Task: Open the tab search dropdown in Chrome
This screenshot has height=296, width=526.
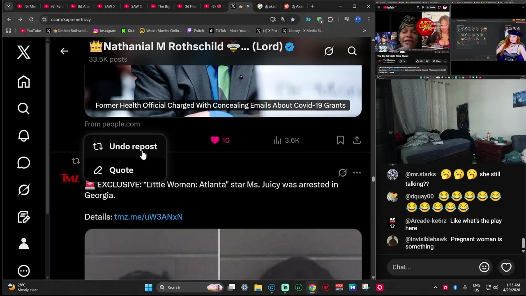Action: click(x=8, y=6)
